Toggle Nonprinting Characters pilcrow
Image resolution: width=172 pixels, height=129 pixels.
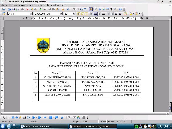pyautogui.click(x=112, y=9)
